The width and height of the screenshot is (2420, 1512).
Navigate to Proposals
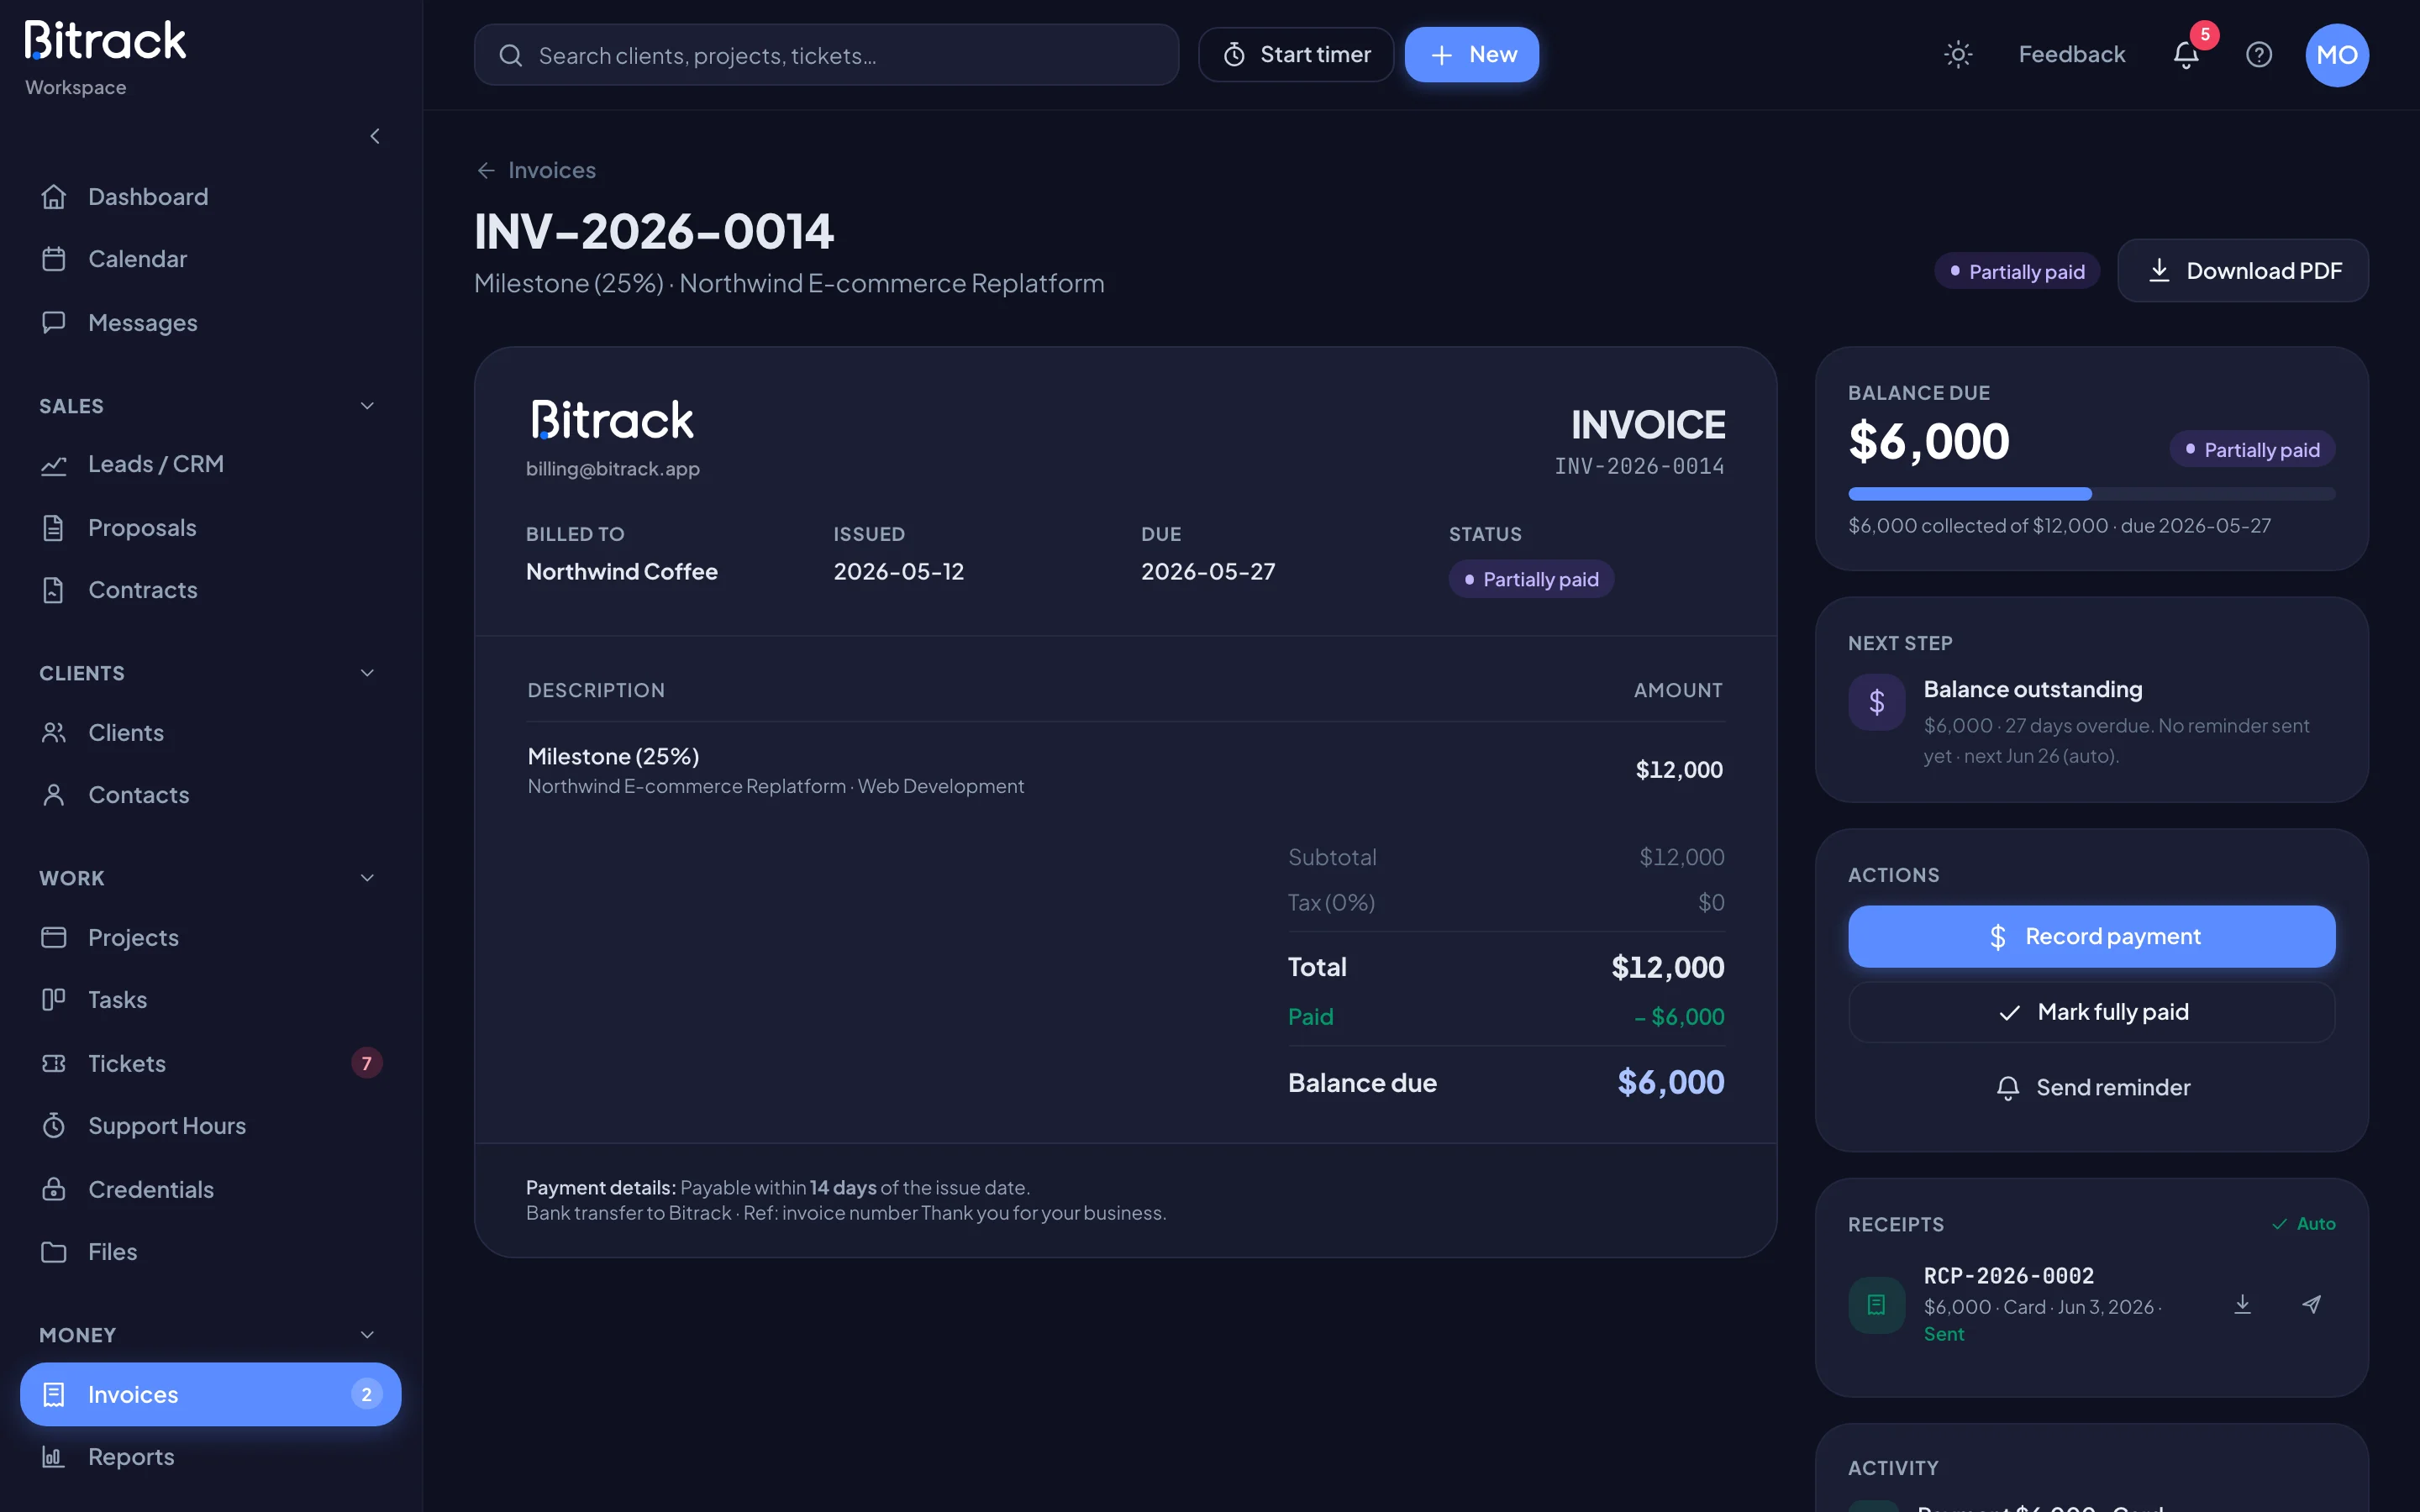pos(210,527)
